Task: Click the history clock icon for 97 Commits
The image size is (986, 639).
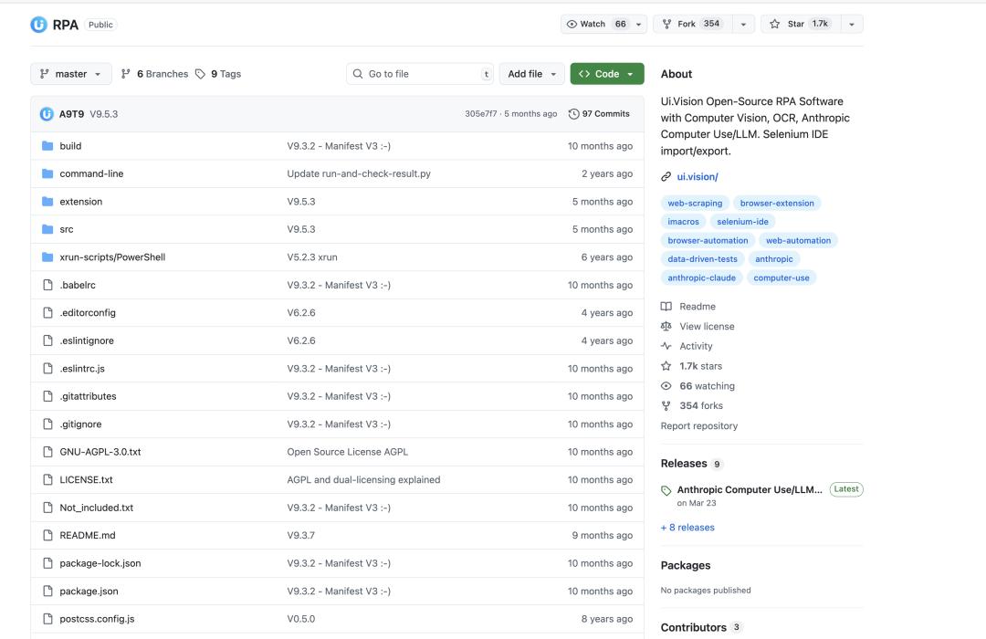Action: [x=573, y=114]
